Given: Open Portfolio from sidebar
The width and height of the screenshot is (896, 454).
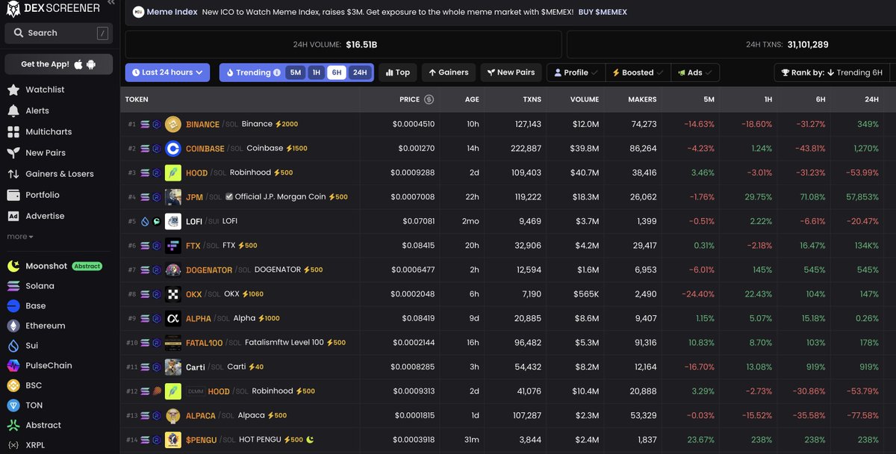Looking at the screenshot, I should click(x=43, y=195).
